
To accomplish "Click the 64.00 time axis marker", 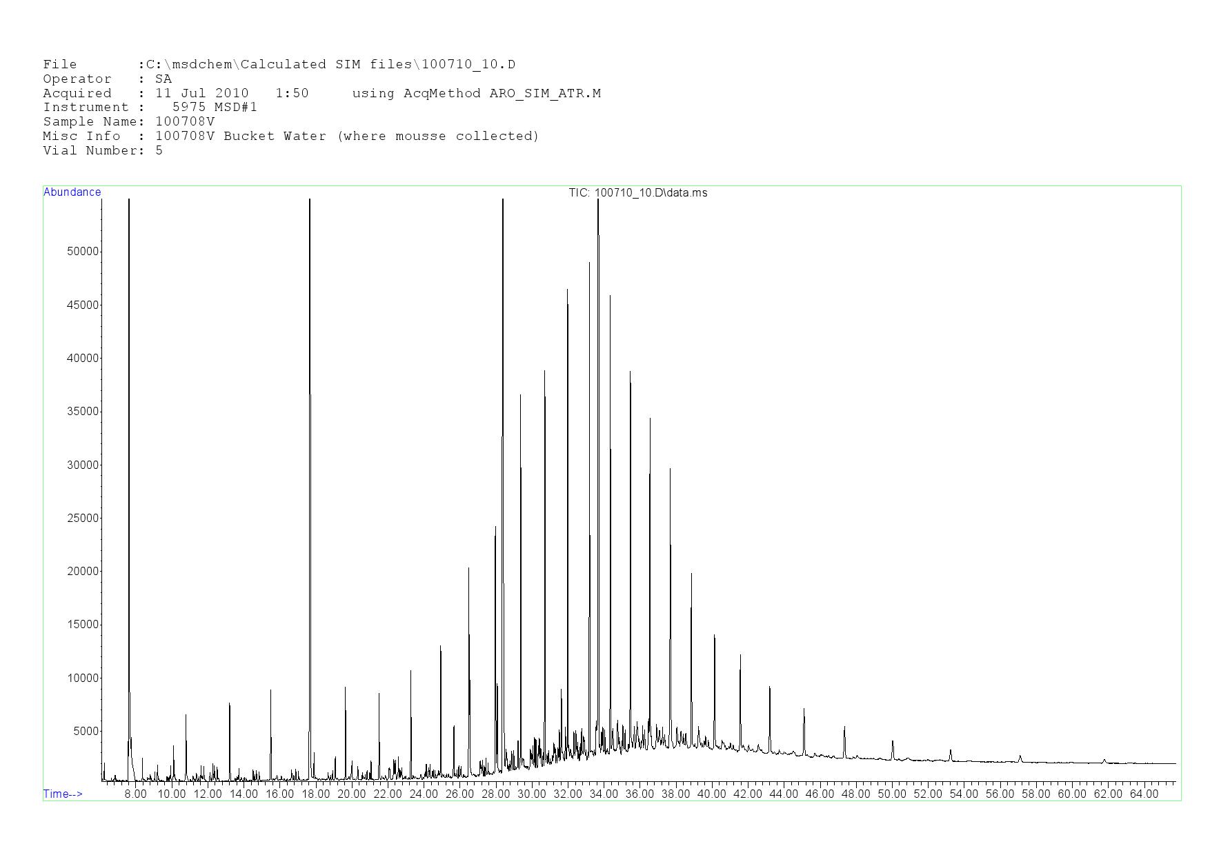I will (x=1143, y=794).
